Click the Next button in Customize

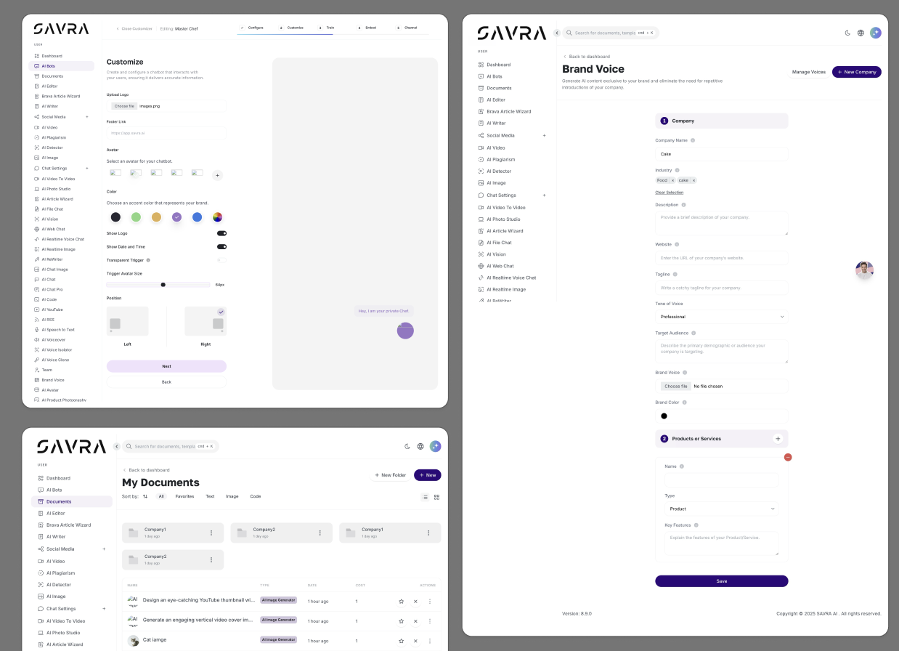166,366
